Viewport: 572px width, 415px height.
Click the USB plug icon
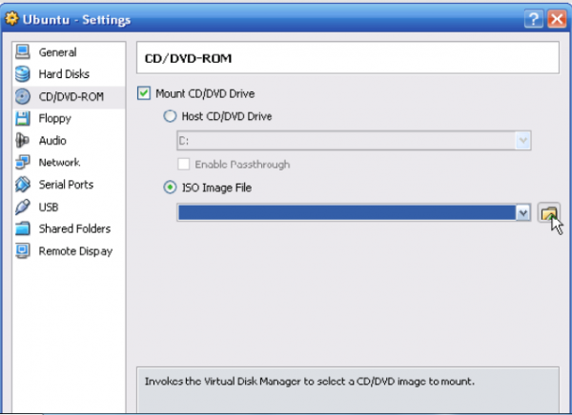click(23, 206)
